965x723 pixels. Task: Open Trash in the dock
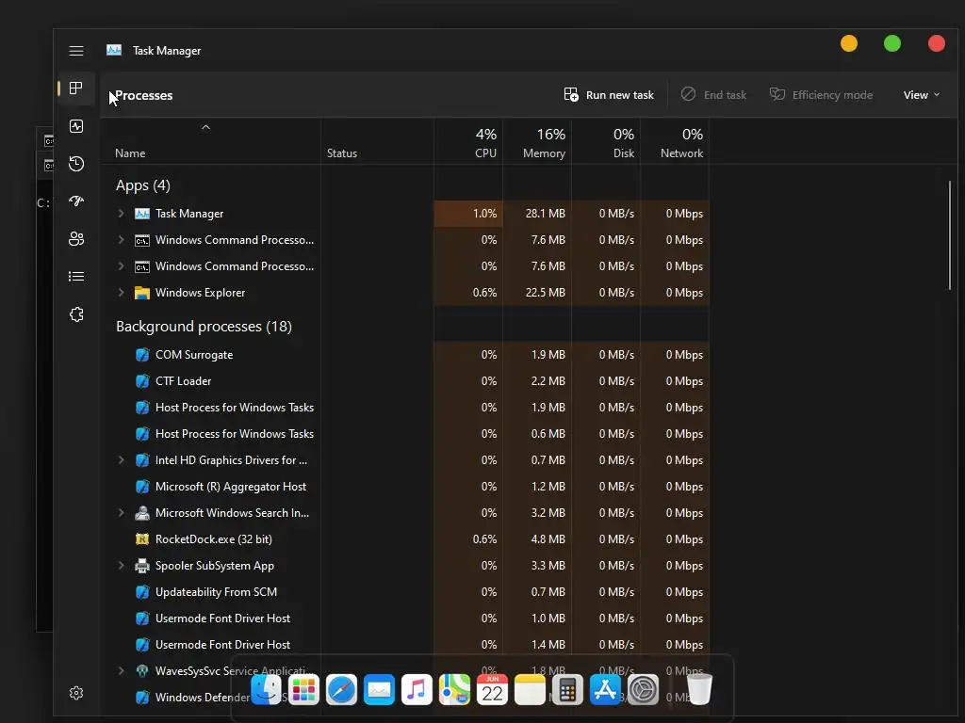[699, 689]
